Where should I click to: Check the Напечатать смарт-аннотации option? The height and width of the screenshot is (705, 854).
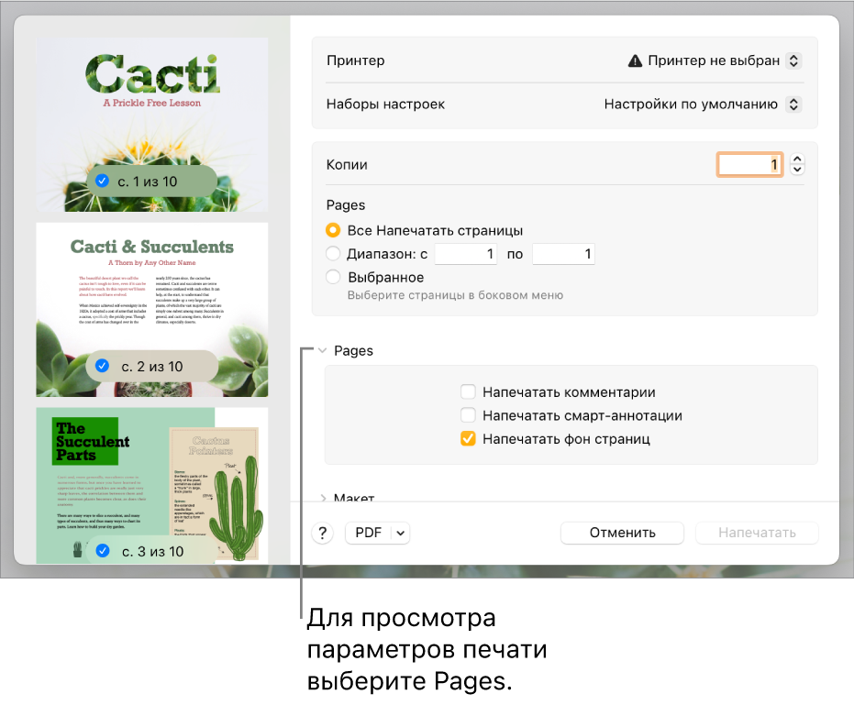point(469,415)
